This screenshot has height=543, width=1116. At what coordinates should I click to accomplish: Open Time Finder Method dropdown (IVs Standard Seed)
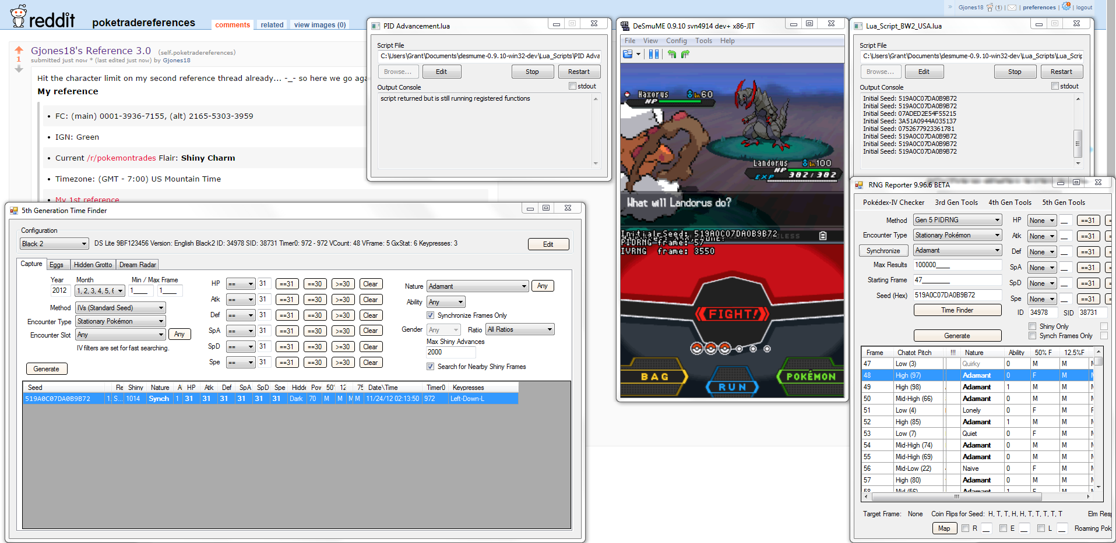point(121,308)
